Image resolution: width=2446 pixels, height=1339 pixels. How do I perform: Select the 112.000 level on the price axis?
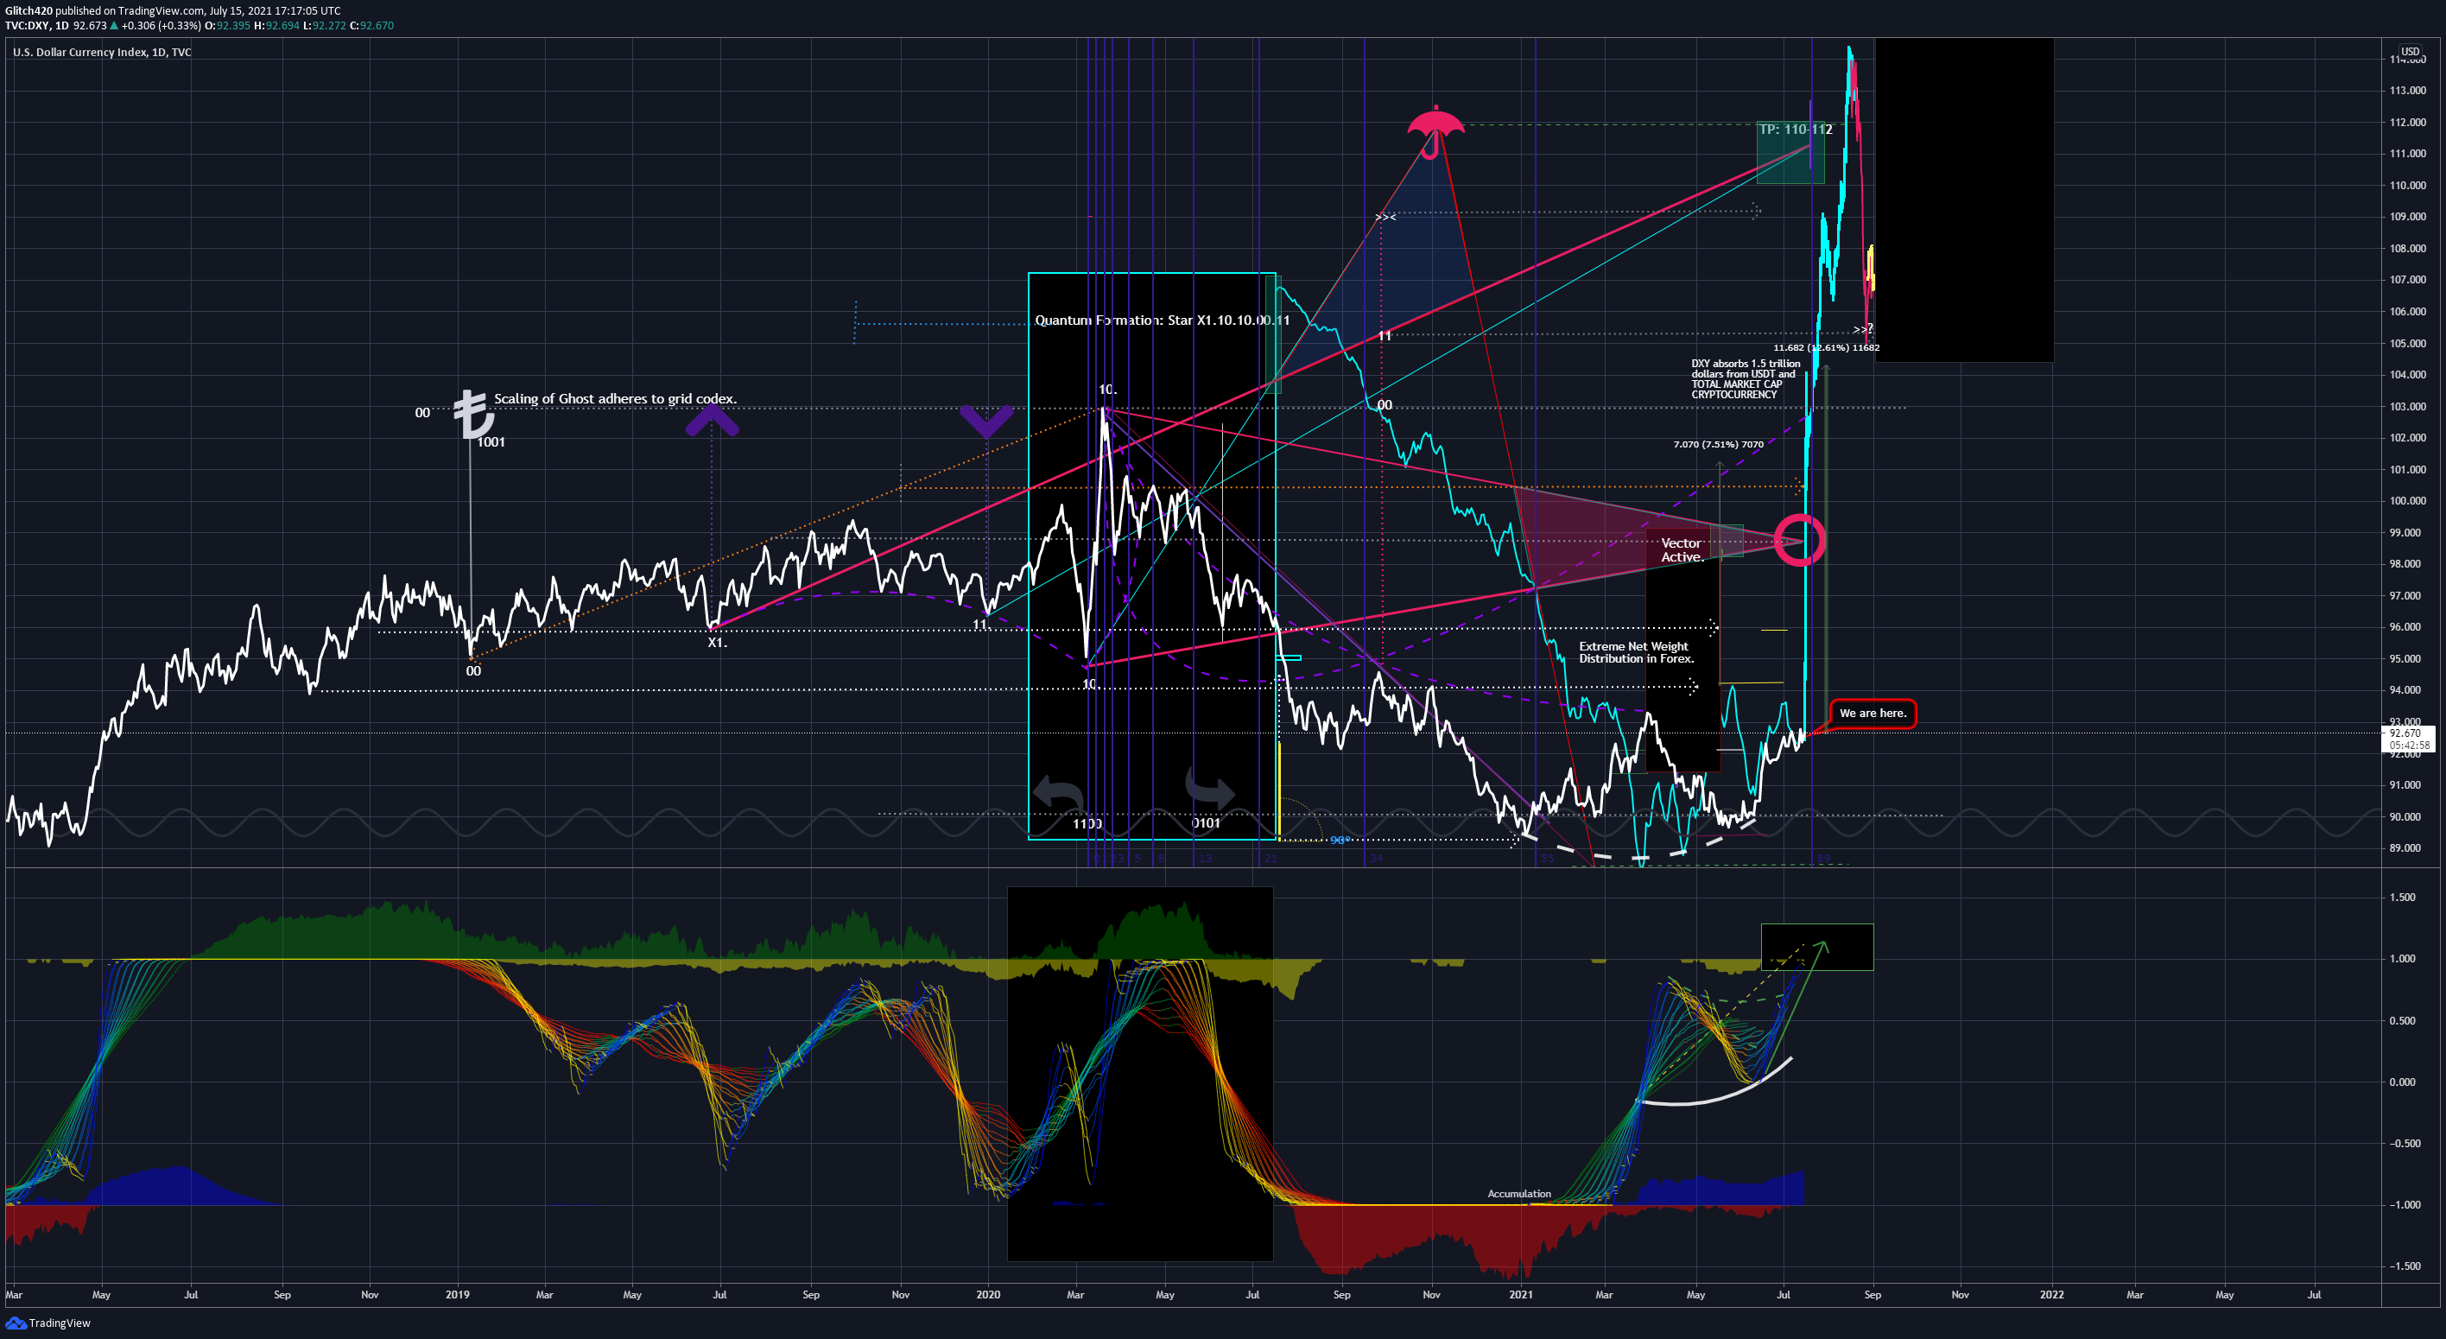coord(2408,123)
